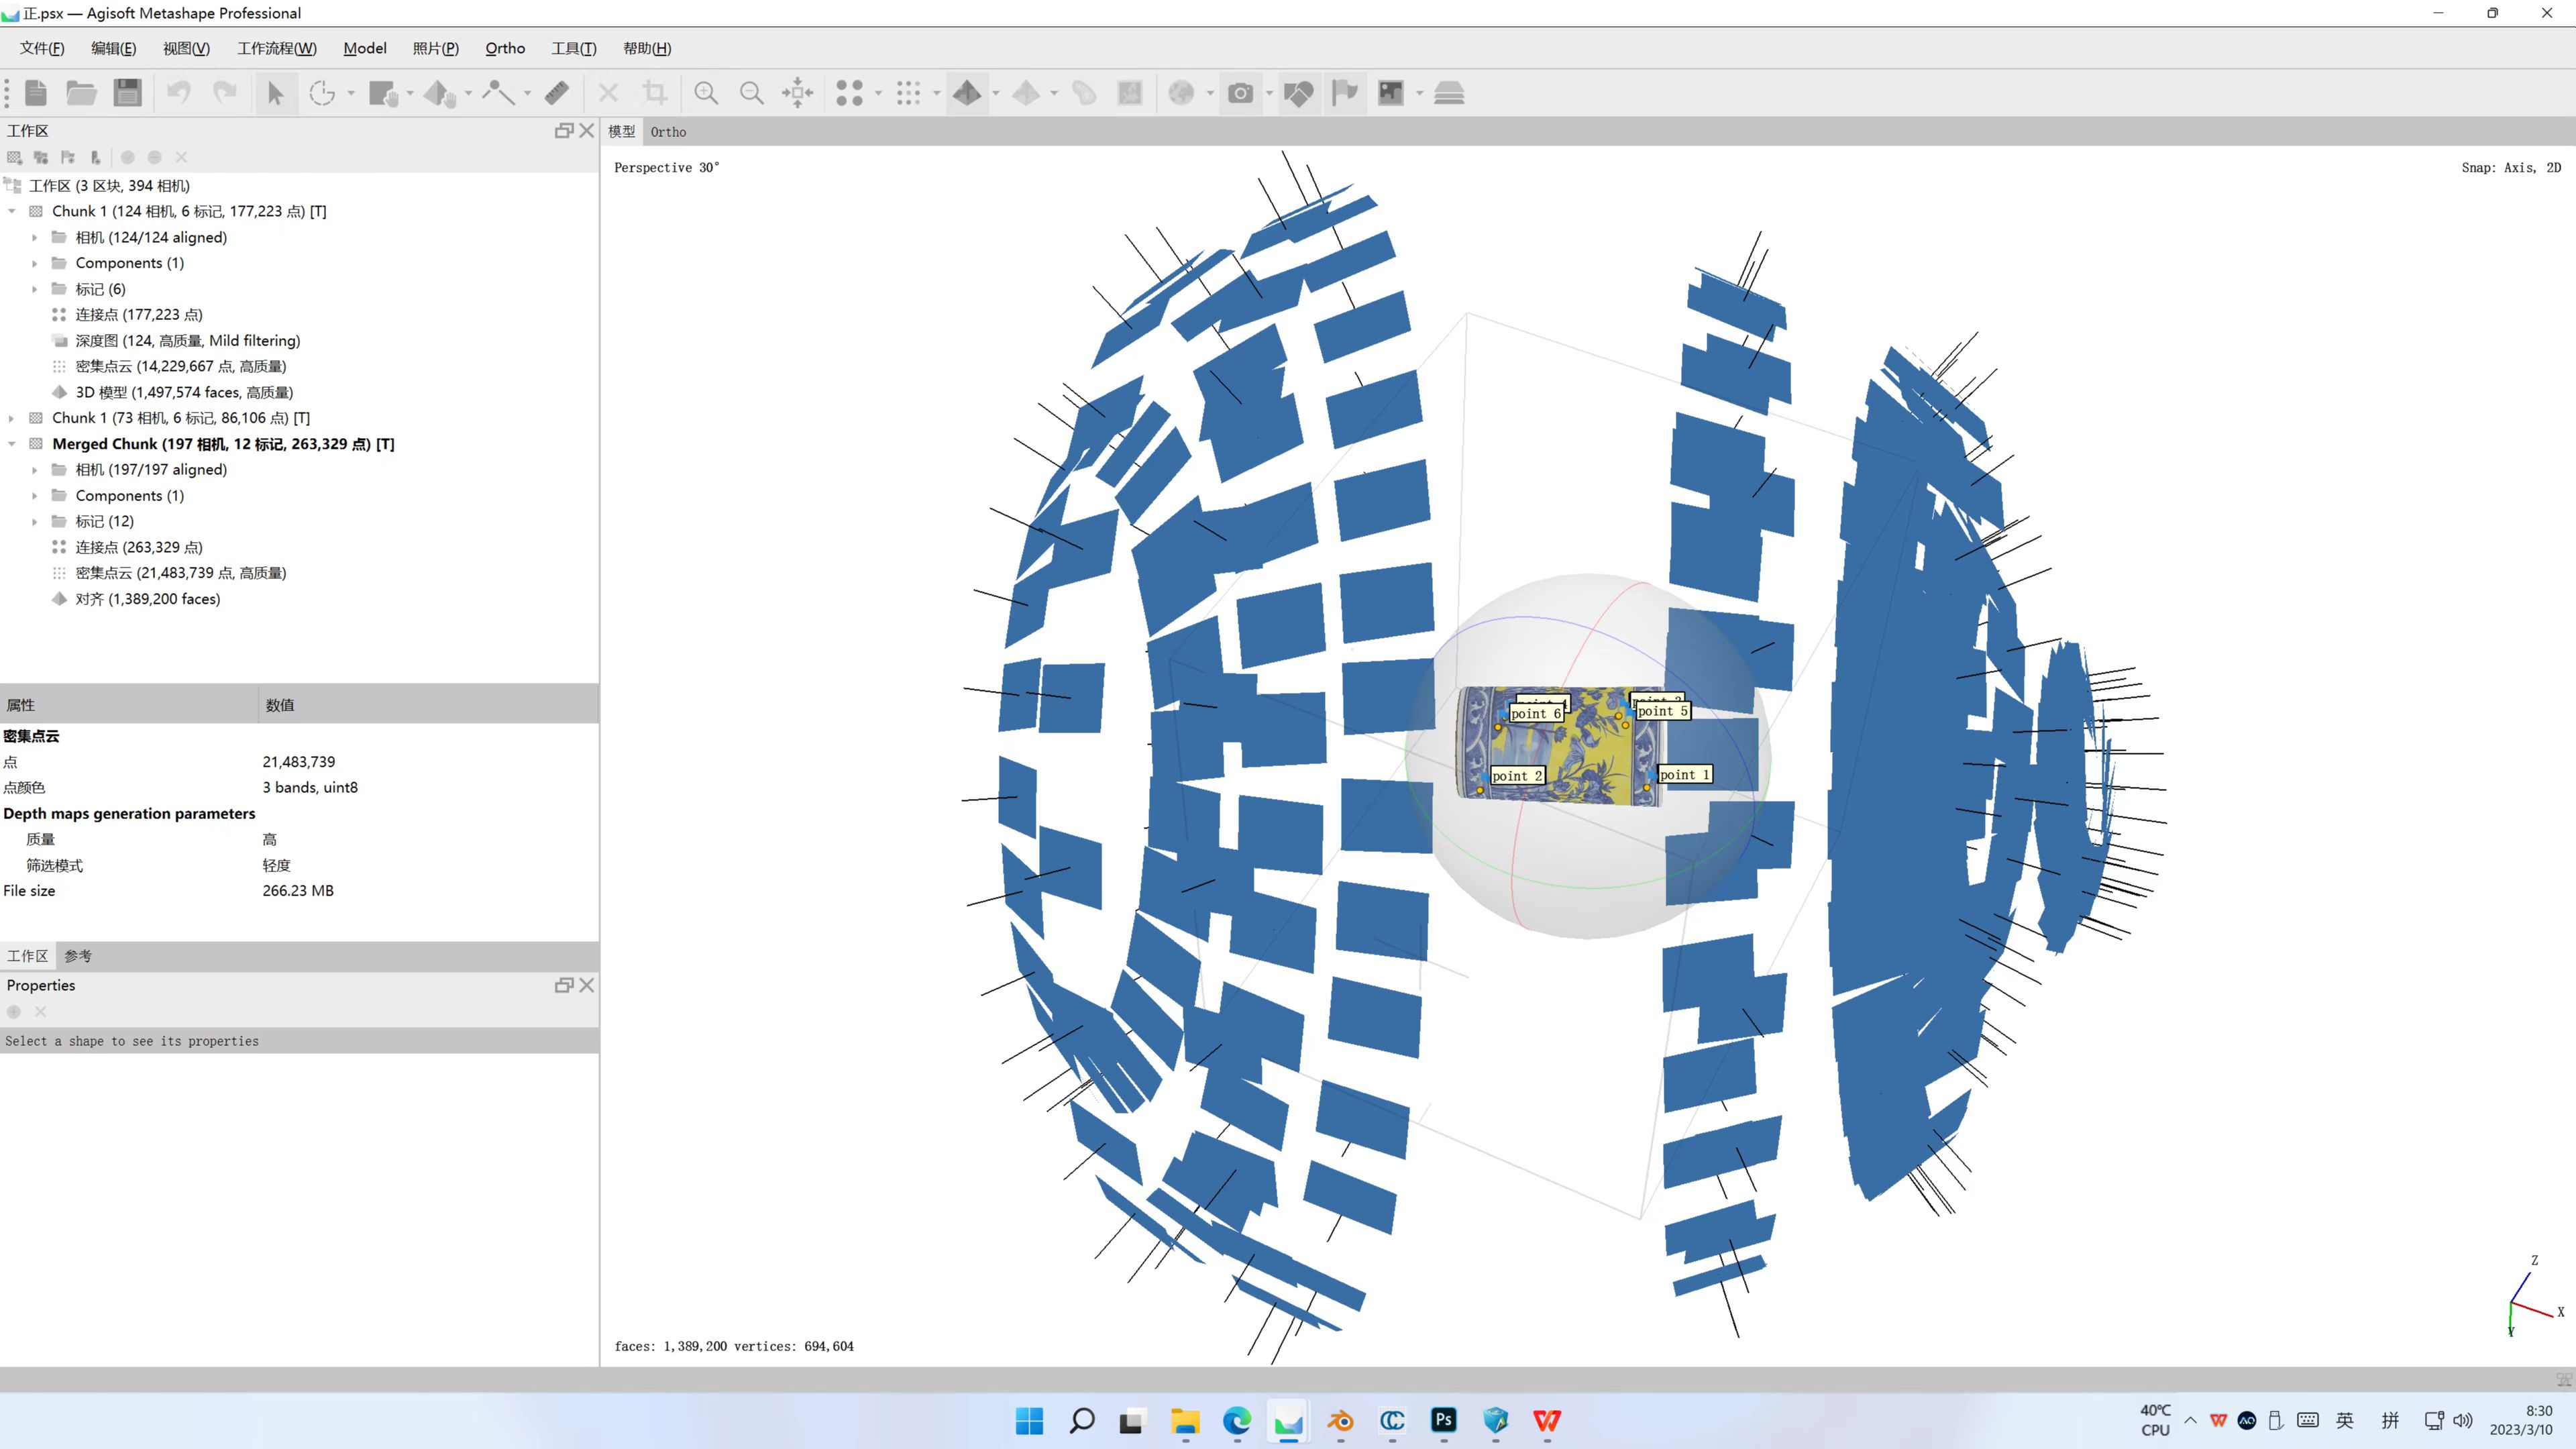Open WPS Office from taskbar
Image resolution: width=2576 pixels, height=1449 pixels.
coord(1547,1420)
